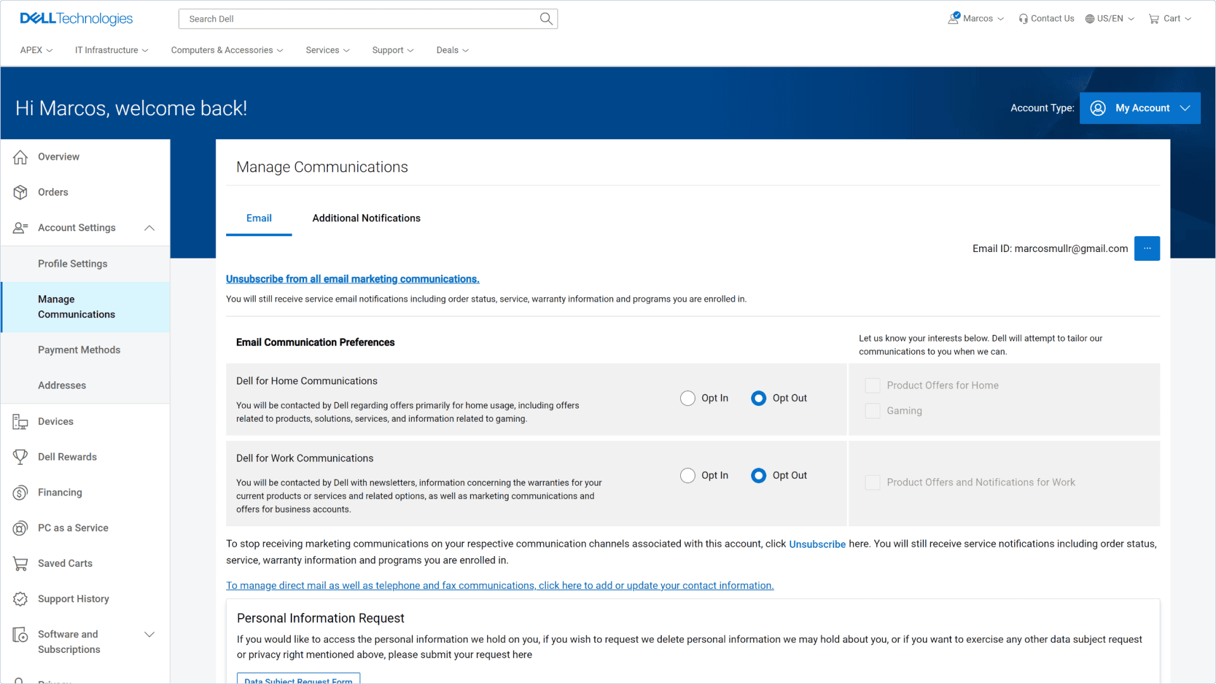The height and width of the screenshot is (684, 1216).
Task: Click the Saved Carts icon
Action: click(x=20, y=564)
